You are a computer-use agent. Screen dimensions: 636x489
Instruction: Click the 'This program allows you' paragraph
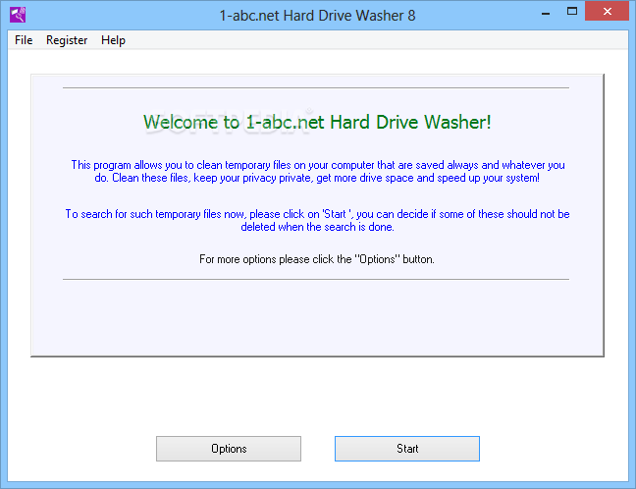pos(317,171)
